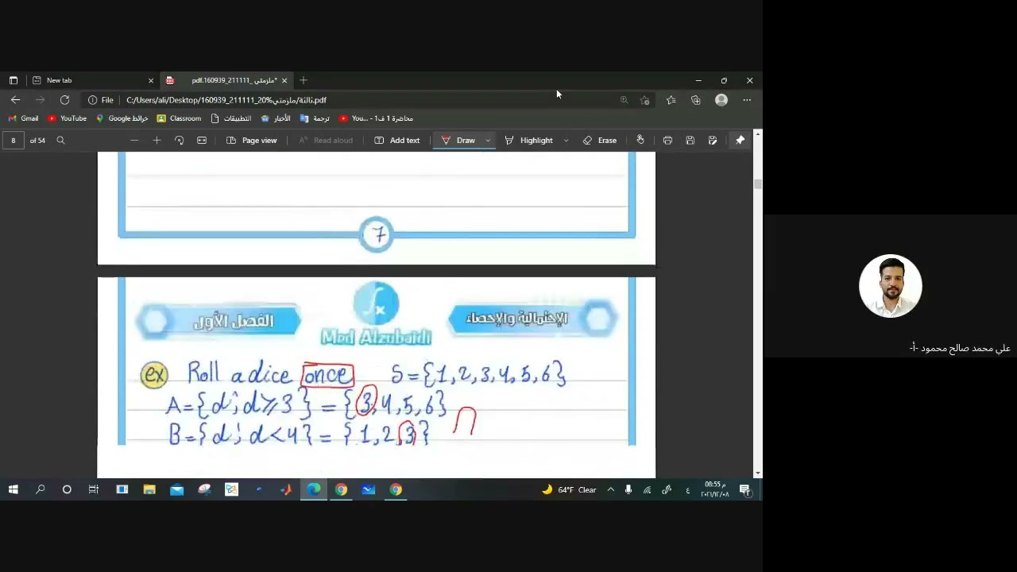1017x572 pixels.
Task: Expand the Draw tool options dropdown
Action: pos(488,141)
